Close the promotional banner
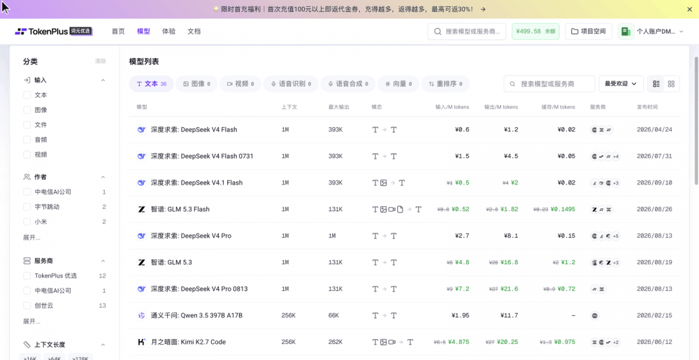This screenshot has width=699, height=360. click(689, 9)
